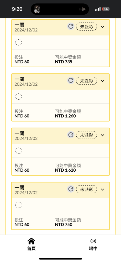
Task: Tap the home icon in bottom bar
Action: (31, 241)
